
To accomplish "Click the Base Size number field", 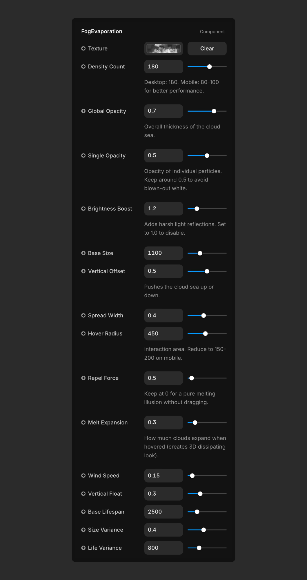I will coord(164,253).
